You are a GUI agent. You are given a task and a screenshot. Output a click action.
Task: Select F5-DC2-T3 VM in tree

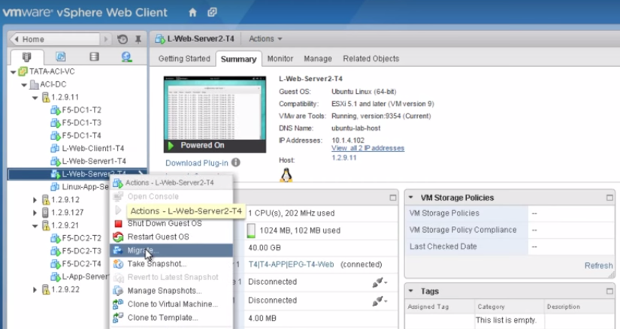click(81, 251)
